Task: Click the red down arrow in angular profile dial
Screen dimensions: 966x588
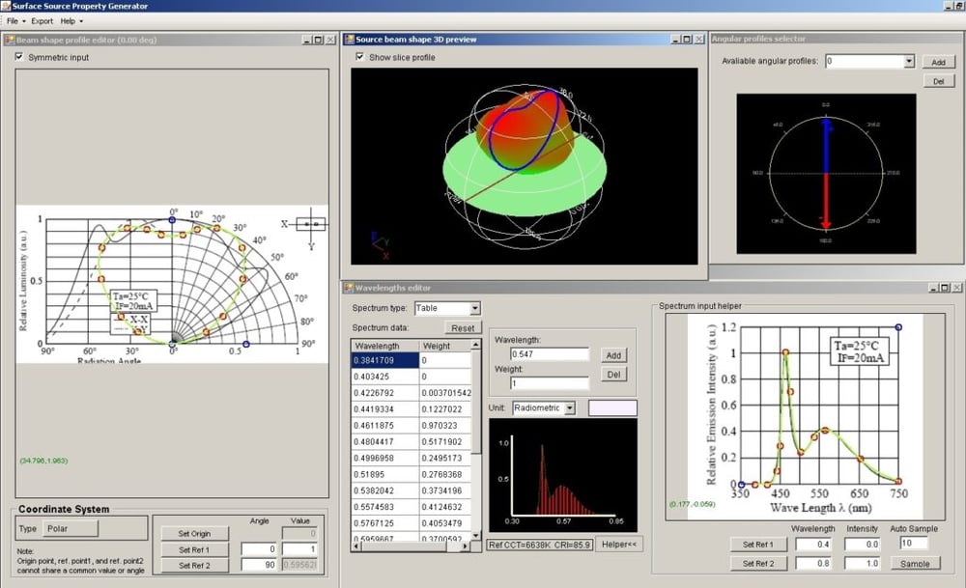Action: pos(826,208)
